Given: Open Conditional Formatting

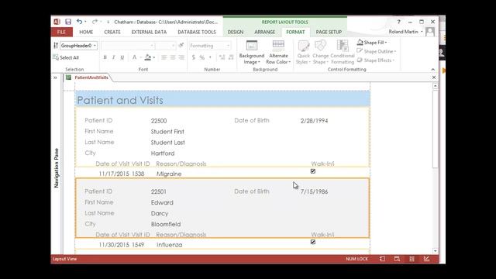Looking at the screenshot, I should 343,52.
